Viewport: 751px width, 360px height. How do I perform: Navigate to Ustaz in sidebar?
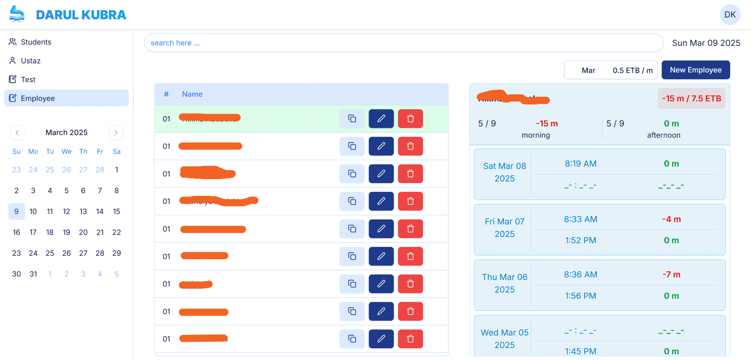click(30, 60)
